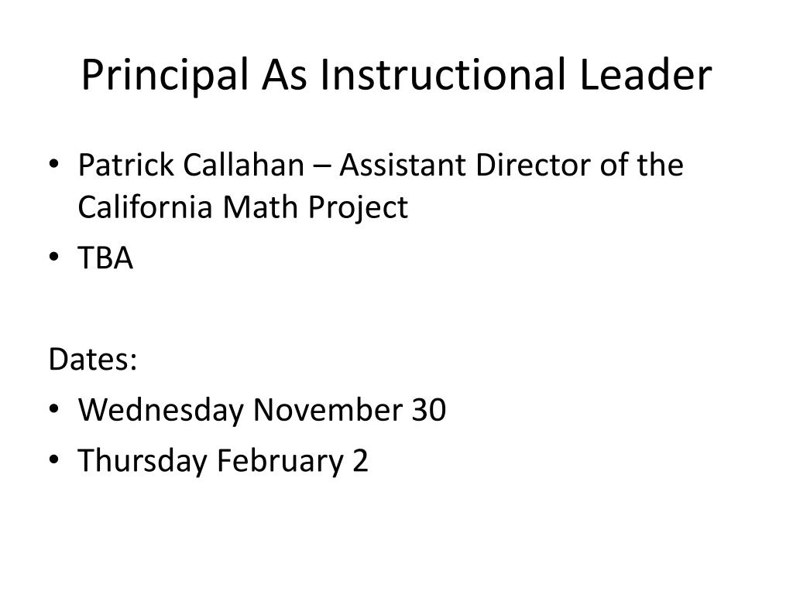The height and width of the screenshot is (594, 793).
Task: Click the California Math Project line
Action: (x=242, y=207)
